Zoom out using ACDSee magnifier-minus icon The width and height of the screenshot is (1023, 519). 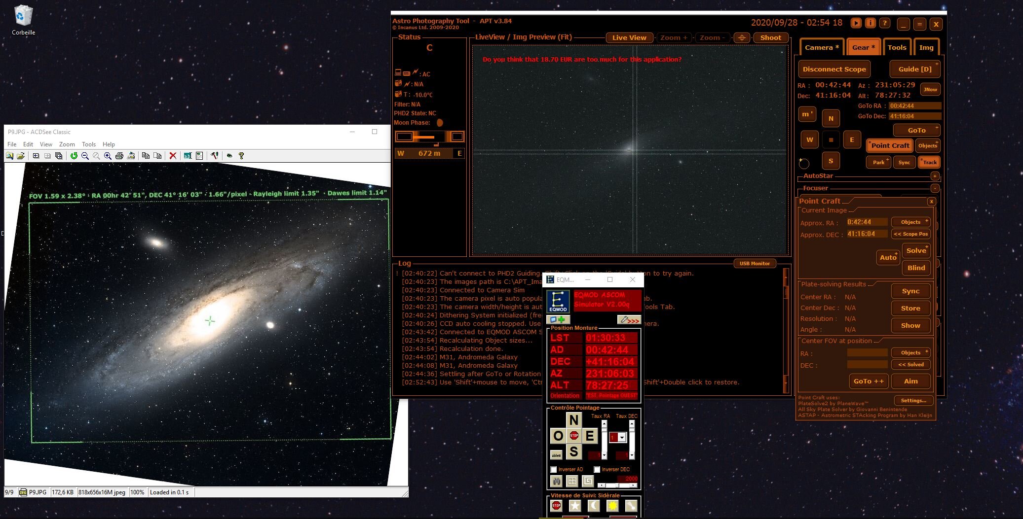[x=85, y=156]
